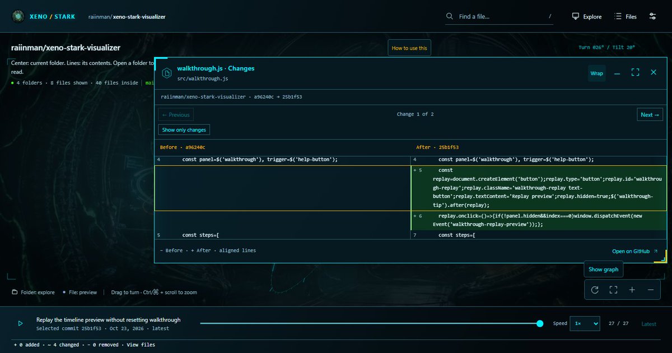Minimize the walkthrough.js changes panel

pyautogui.click(x=617, y=73)
